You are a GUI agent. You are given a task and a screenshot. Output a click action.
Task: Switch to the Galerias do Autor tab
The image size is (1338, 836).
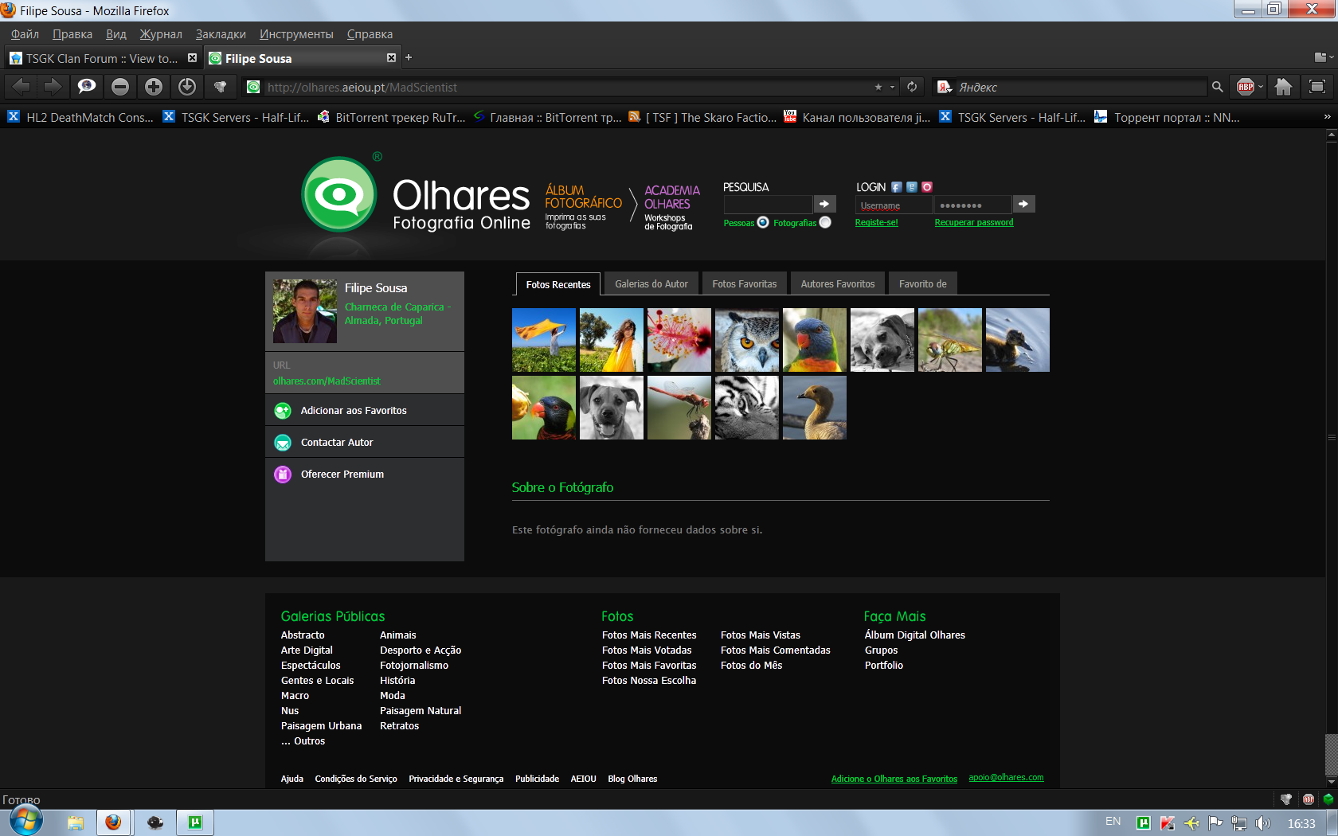[x=651, y=283]
